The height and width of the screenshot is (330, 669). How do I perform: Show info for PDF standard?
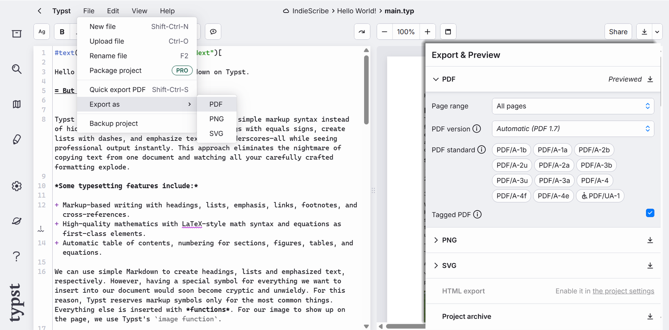click(x=481, y=150)
